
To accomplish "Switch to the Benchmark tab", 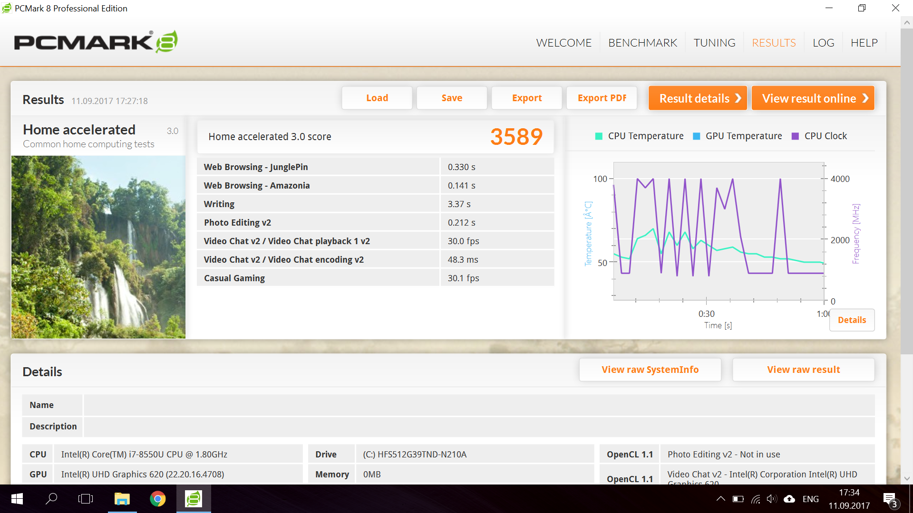I will coord(642,43).
